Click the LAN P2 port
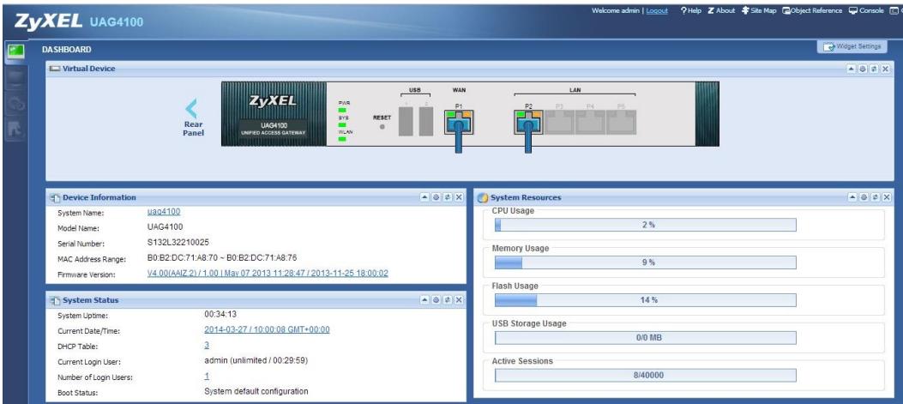The image size is (903, 404). coord(528,122)
